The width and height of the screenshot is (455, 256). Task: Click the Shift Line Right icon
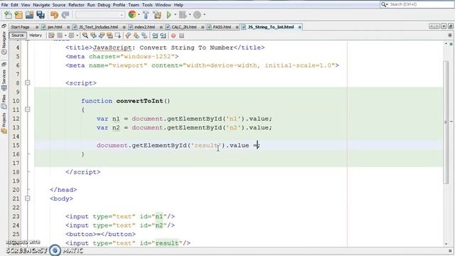tap(163, 36)
